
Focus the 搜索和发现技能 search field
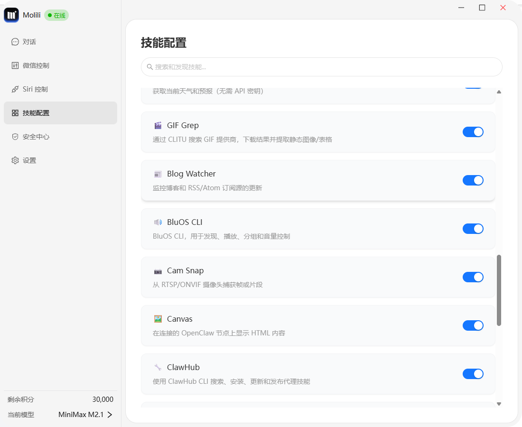[323, 67]
